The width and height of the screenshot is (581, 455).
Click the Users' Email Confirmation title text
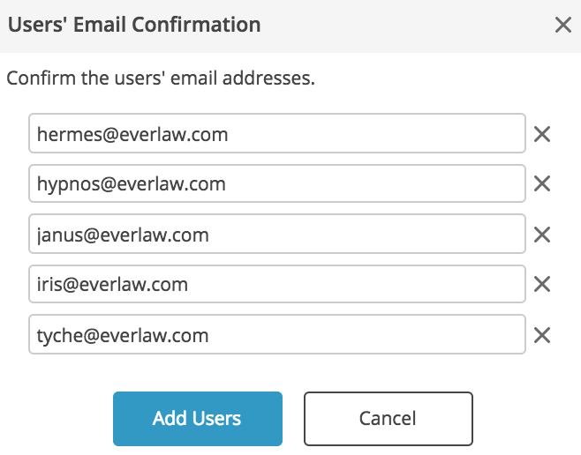pyautogui.click(x=134, y=25)
